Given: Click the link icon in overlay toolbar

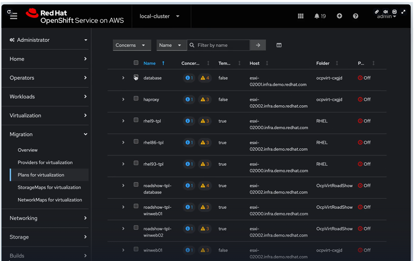Looking at the screenshot, I should 377,12.
